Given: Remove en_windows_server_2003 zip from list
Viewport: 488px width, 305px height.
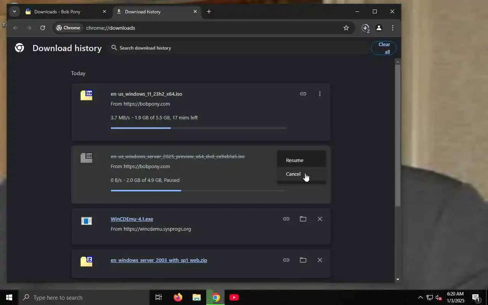Looking at the screenshot, I should (320, 260).
